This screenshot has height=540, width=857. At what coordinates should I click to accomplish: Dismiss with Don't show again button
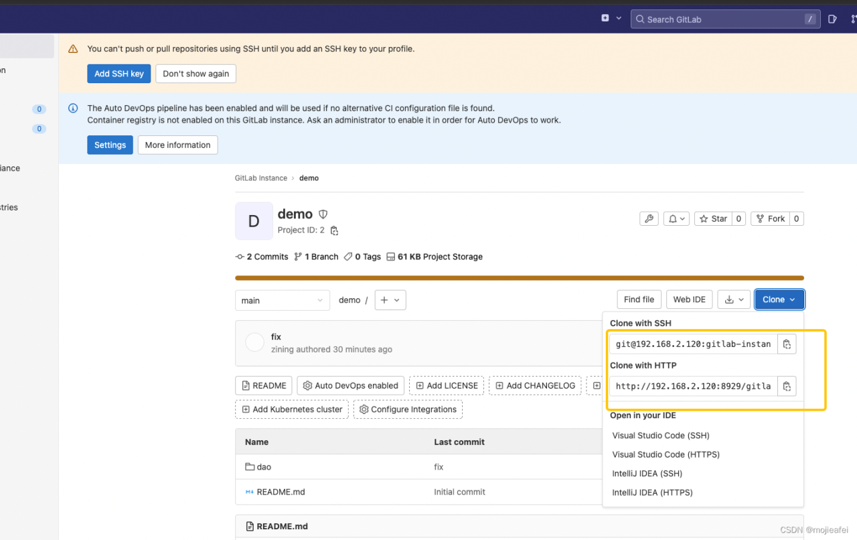tap(196, 74)
